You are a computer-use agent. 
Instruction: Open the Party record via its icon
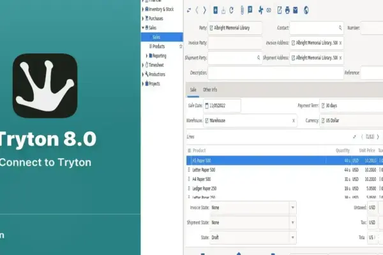pos(211,28)
